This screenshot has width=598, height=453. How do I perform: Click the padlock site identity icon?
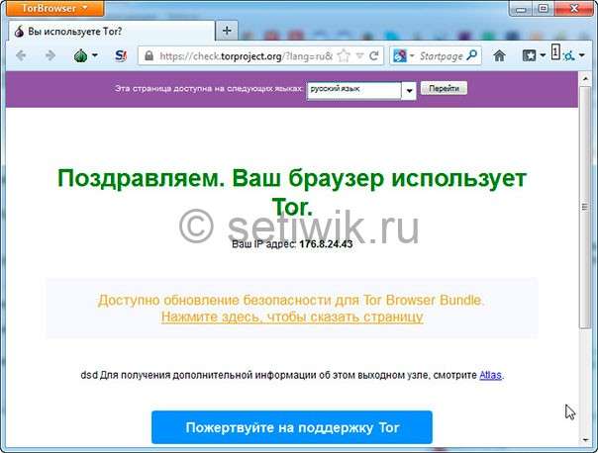click(149, 56)
